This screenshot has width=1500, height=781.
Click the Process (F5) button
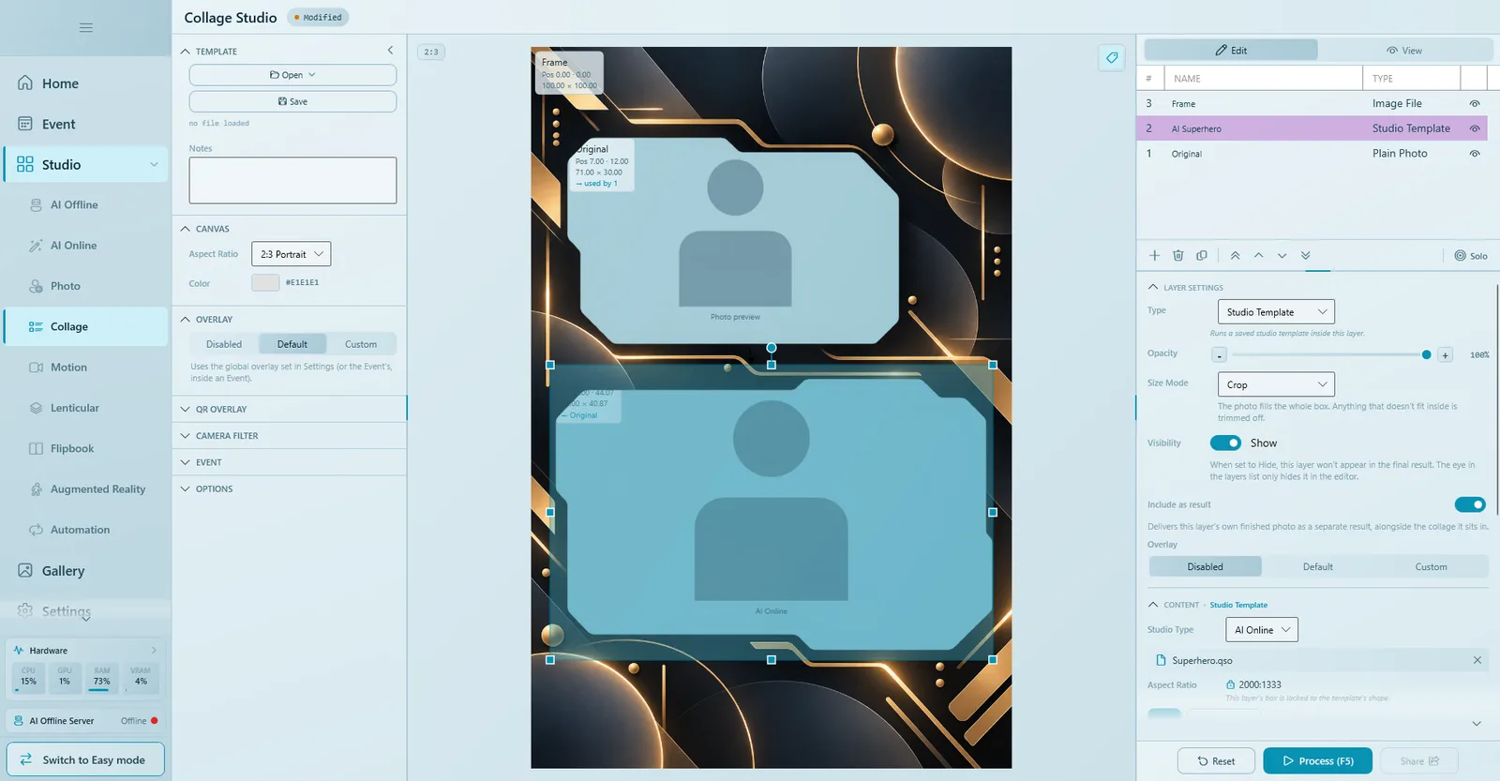[x=1318, y=760]
